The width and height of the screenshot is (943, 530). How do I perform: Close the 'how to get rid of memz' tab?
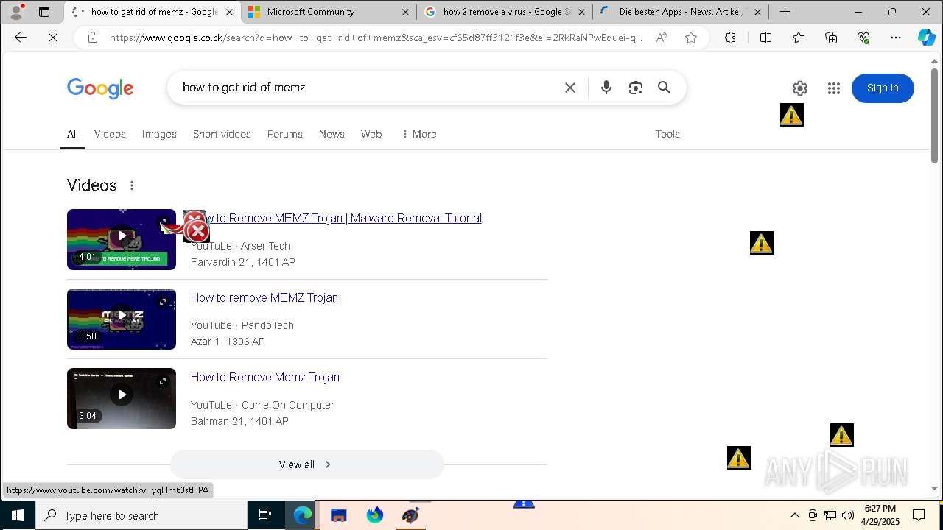(x=230, y=12)
